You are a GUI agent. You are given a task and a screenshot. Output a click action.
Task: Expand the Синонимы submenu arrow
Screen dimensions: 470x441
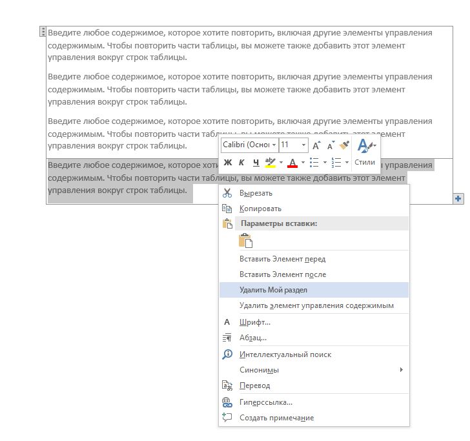[x=402, y=369]
